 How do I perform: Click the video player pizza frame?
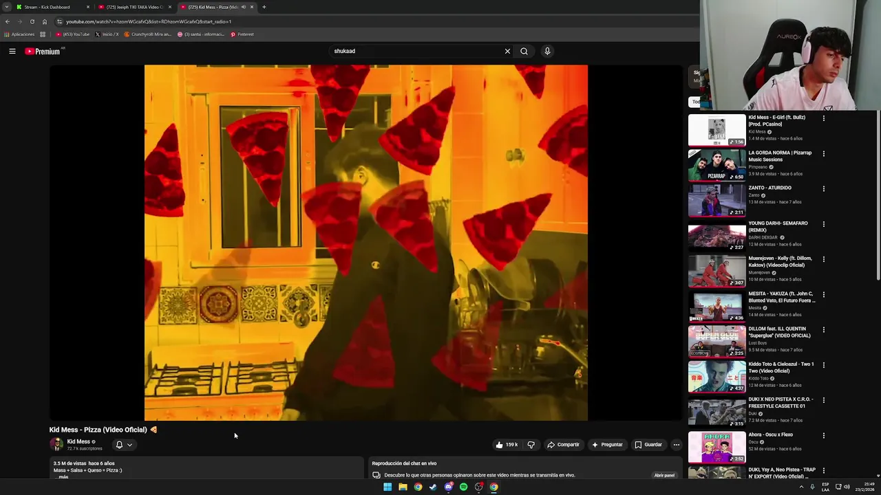(x=366, y=243)
